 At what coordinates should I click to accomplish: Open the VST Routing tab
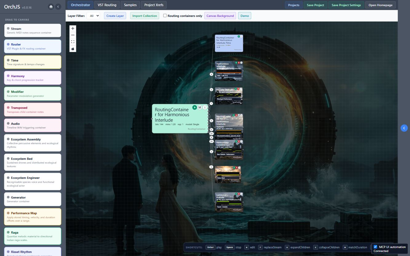107,5
